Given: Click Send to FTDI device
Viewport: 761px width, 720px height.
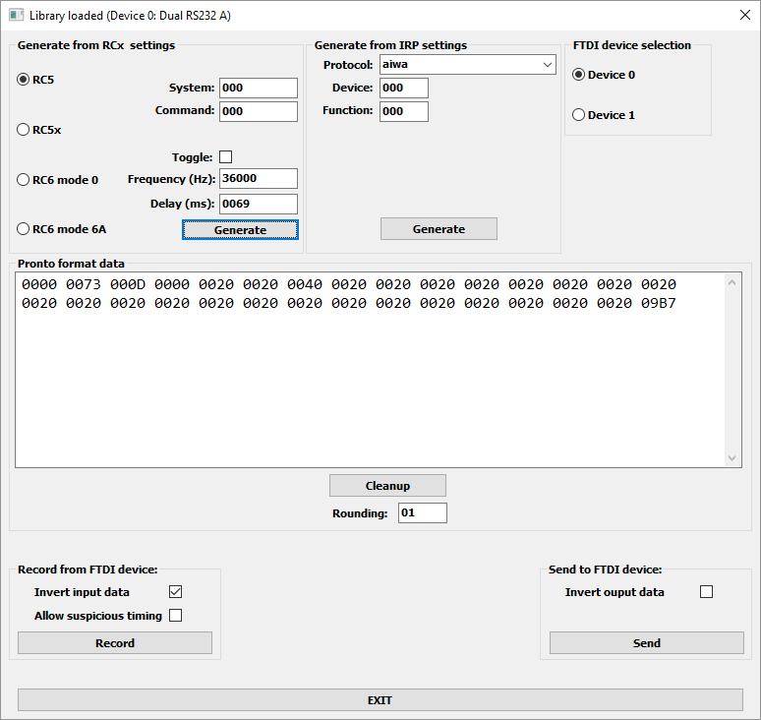Looking at the screenshot, I should point(646,643).
